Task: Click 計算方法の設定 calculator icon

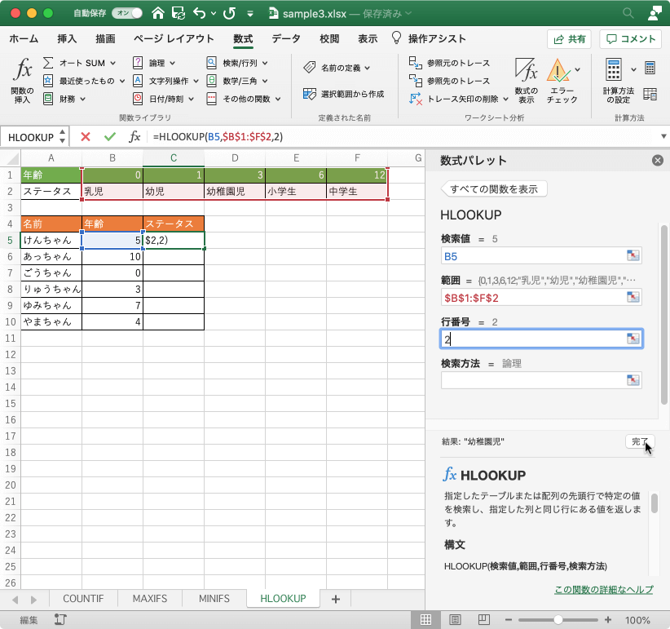Action: point(614,70)
